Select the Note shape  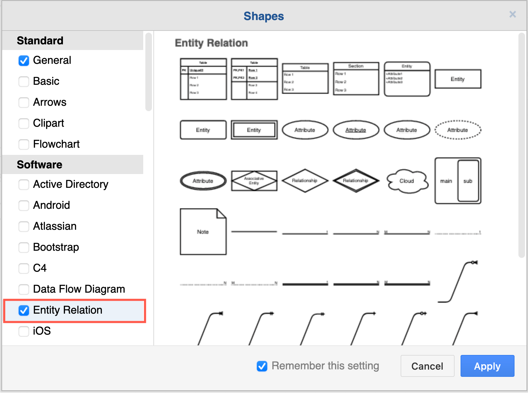click(x=203, y=232)
